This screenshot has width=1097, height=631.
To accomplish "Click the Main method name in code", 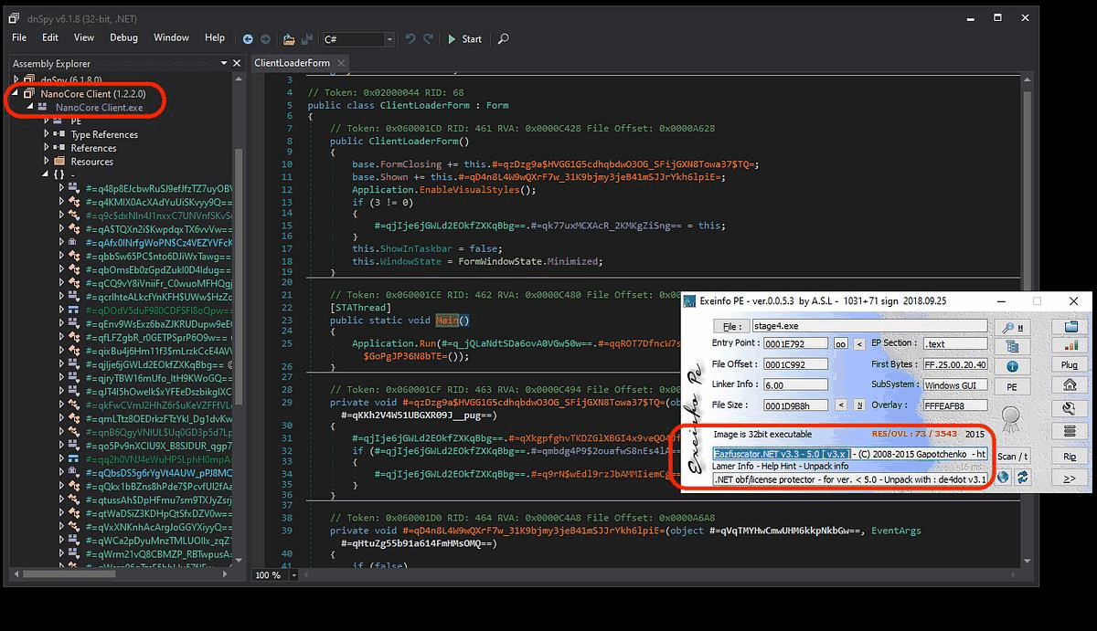I will click(x=446, y=321).
